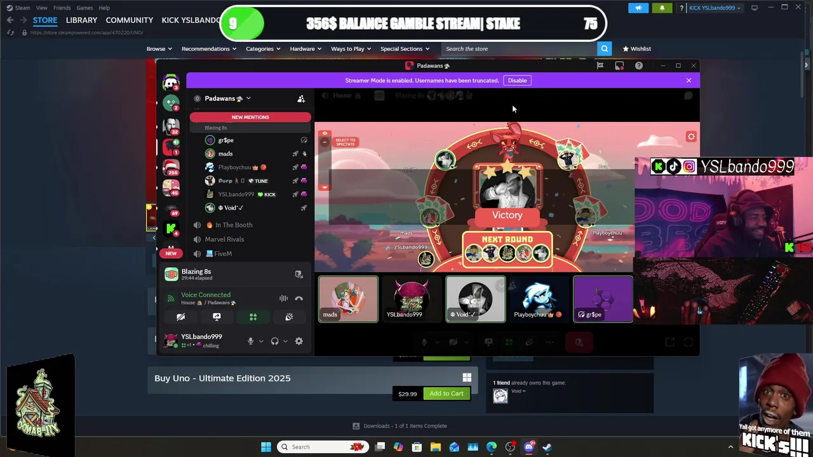
Task: Click Steam store search magnifier button
Action: tap(604, 48)
